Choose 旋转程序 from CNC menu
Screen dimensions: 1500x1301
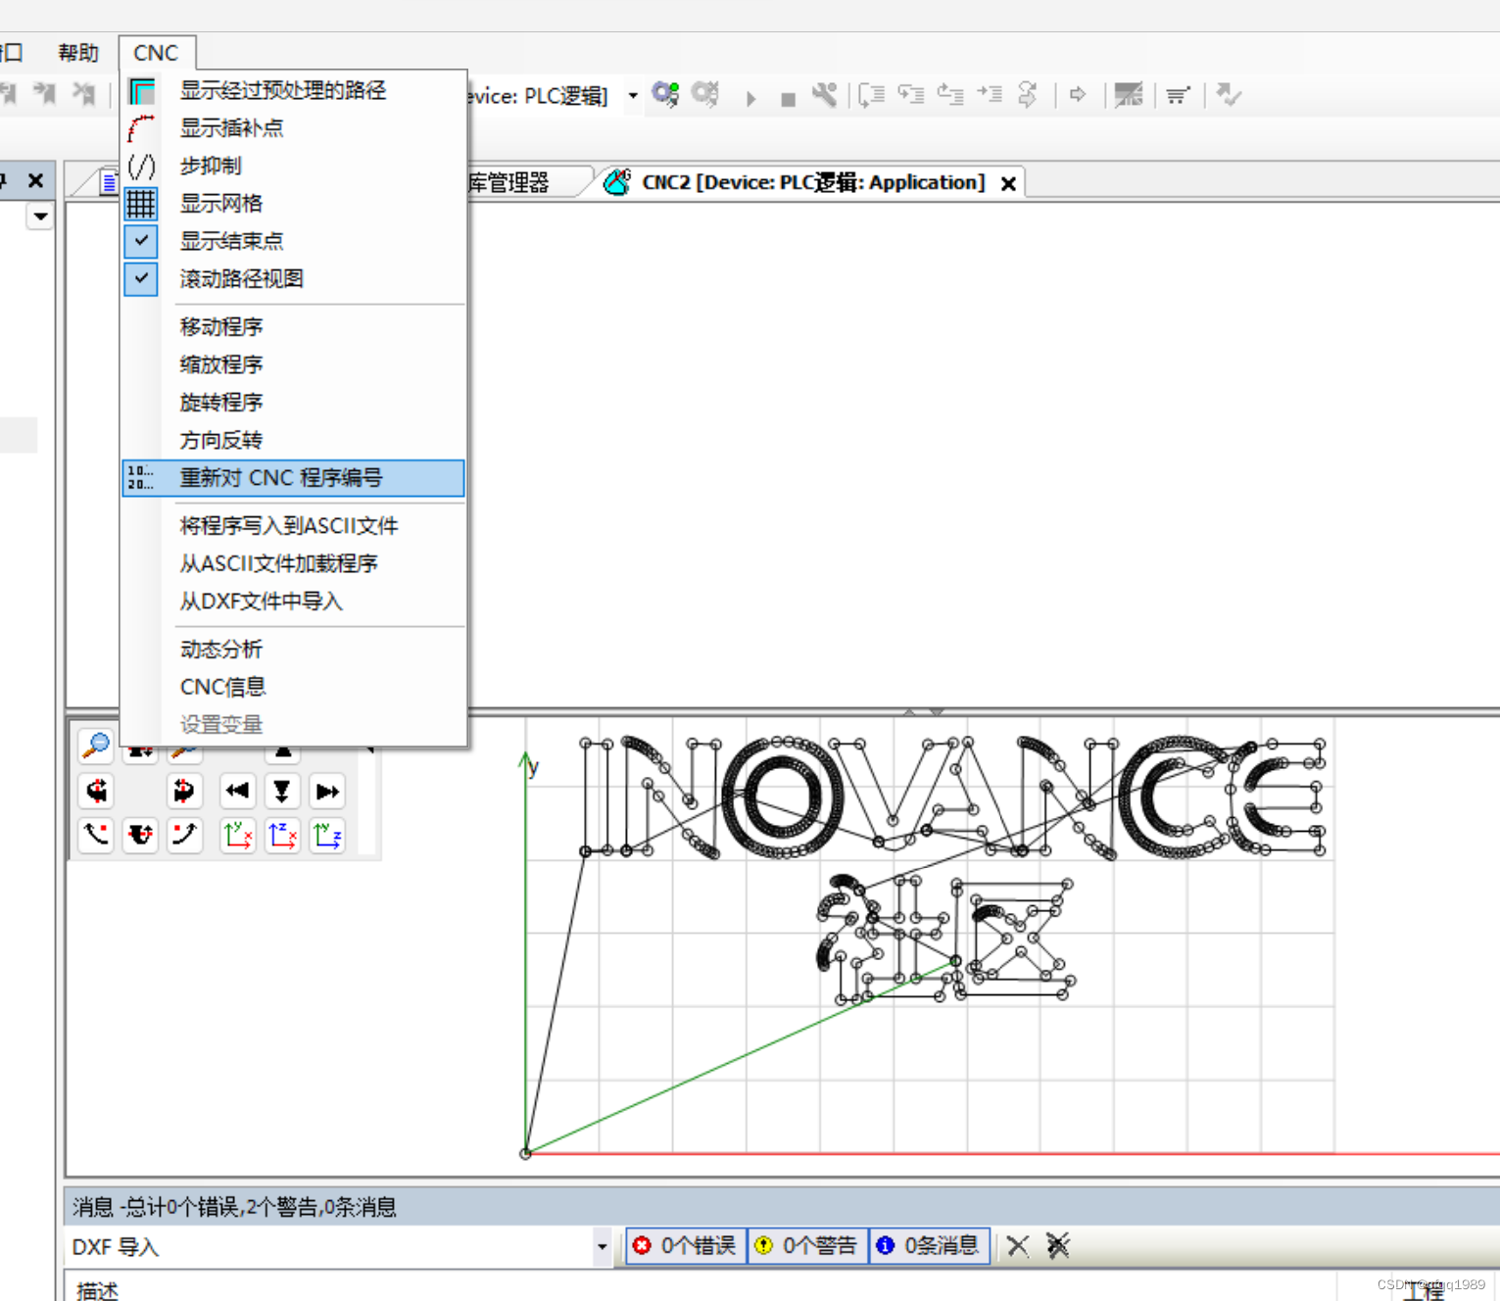[x=293, y=402]
